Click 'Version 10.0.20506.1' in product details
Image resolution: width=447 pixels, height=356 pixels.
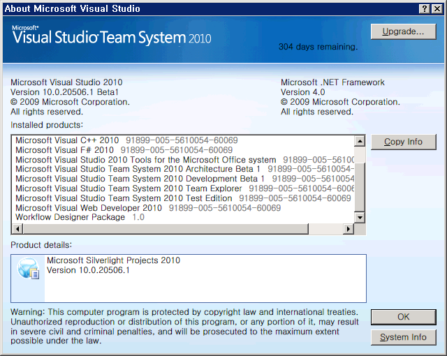(88, 270)
